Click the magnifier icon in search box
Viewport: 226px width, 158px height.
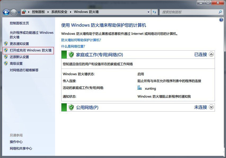(220, 12)
